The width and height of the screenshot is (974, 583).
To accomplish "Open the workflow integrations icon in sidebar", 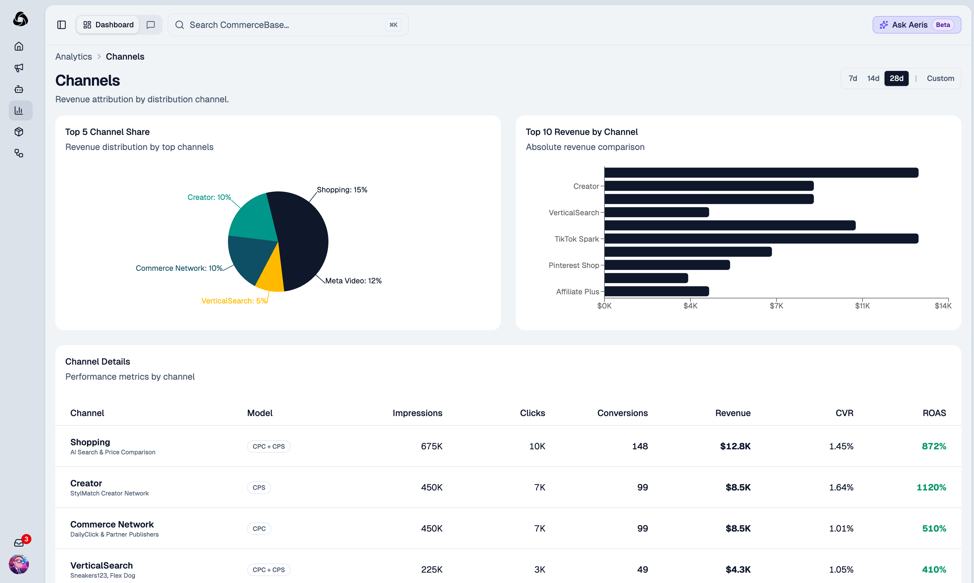I will [x=19, y=153].
